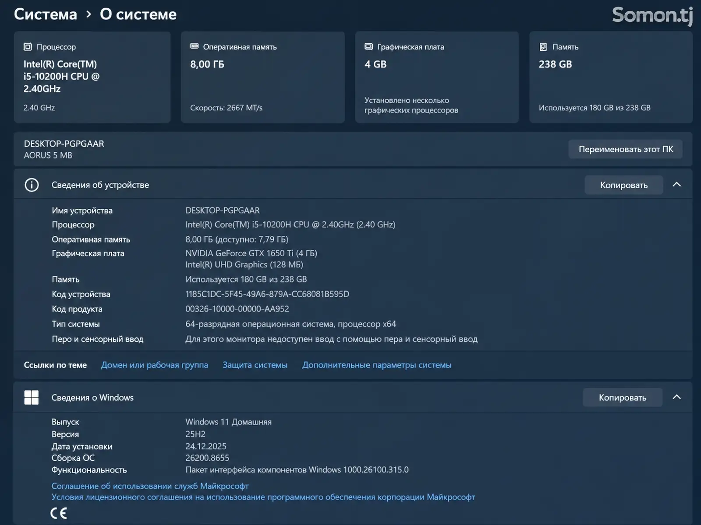701x525 pixels.
Task: Click the processor value in device details list
Action: (x=290, y=224)
